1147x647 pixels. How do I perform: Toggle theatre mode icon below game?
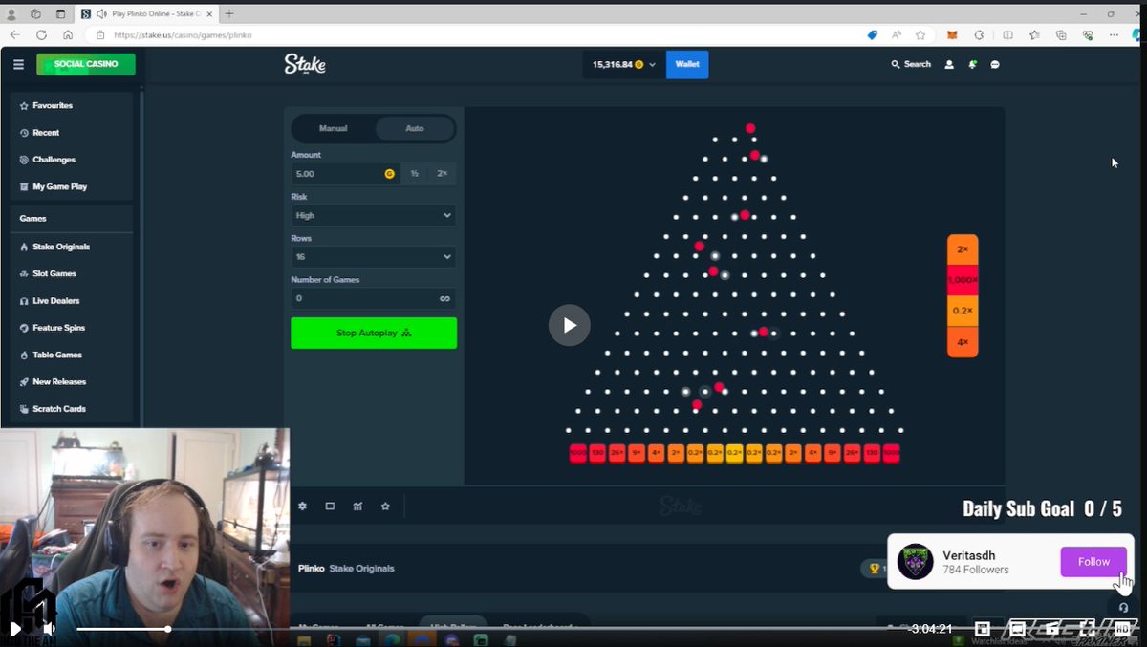[330, 507]
